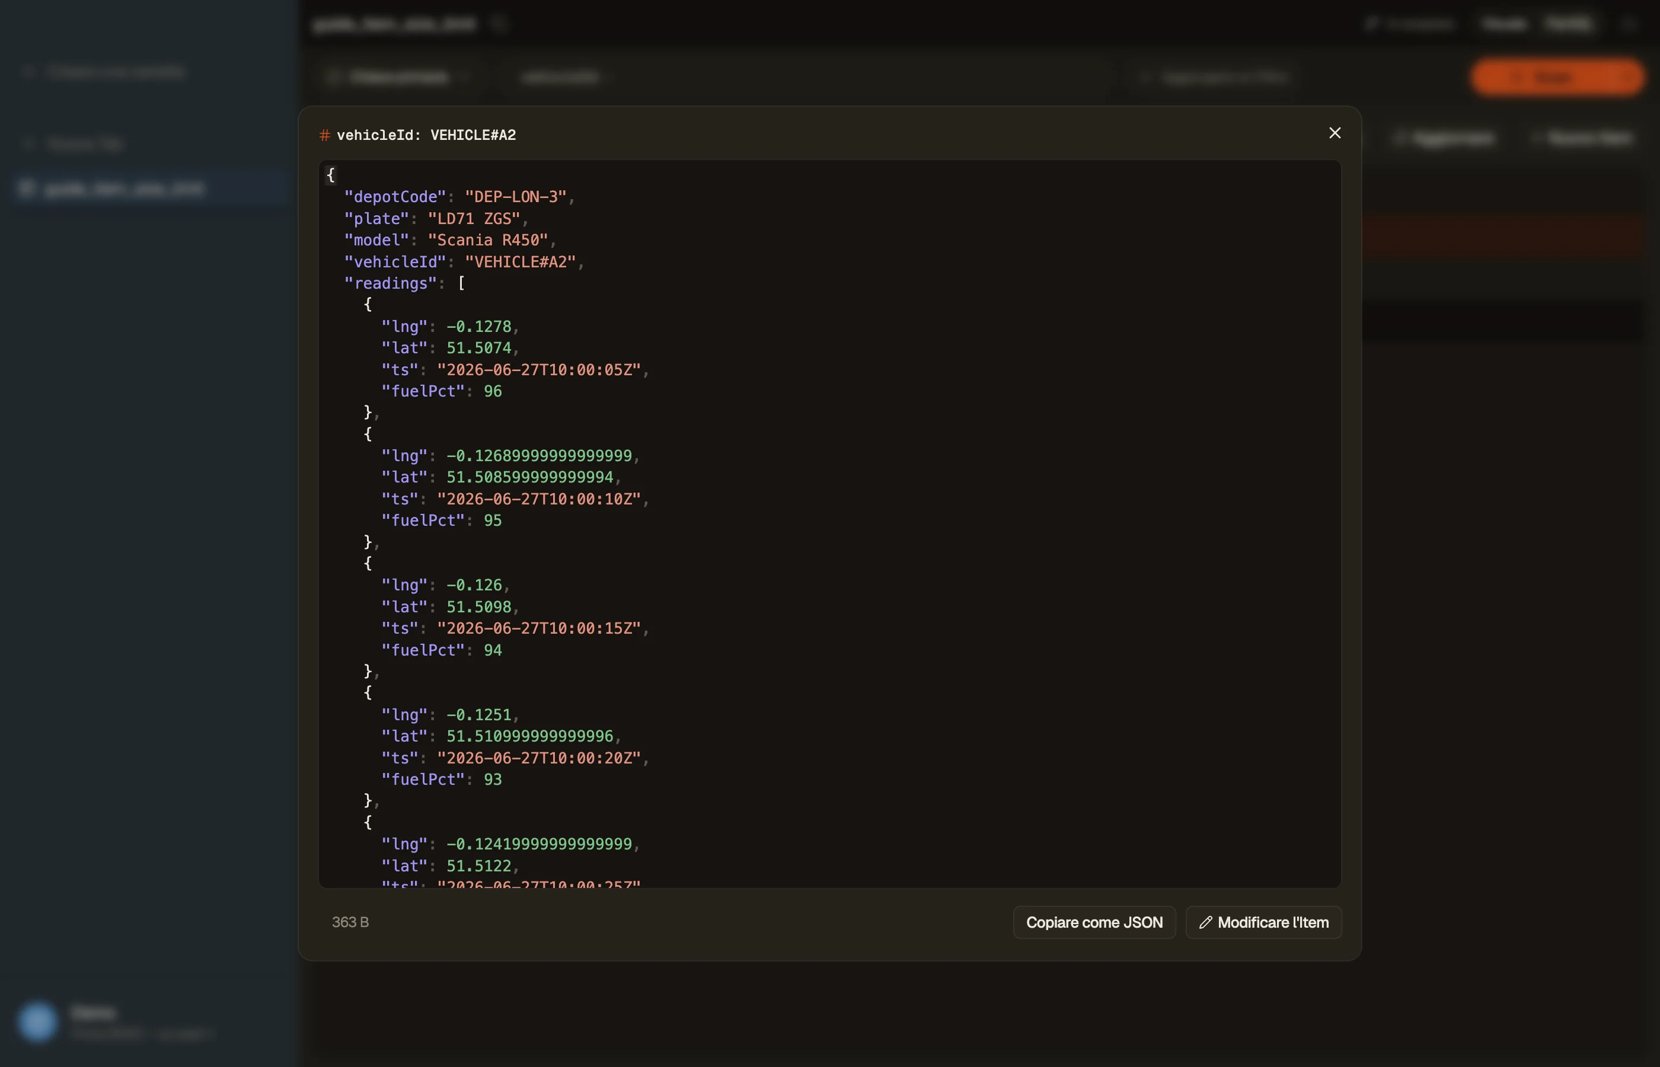Click the pencil icon in Modificare l'Item
This screenshot has width=1660, height=1067.
[x=1205, y=922]
